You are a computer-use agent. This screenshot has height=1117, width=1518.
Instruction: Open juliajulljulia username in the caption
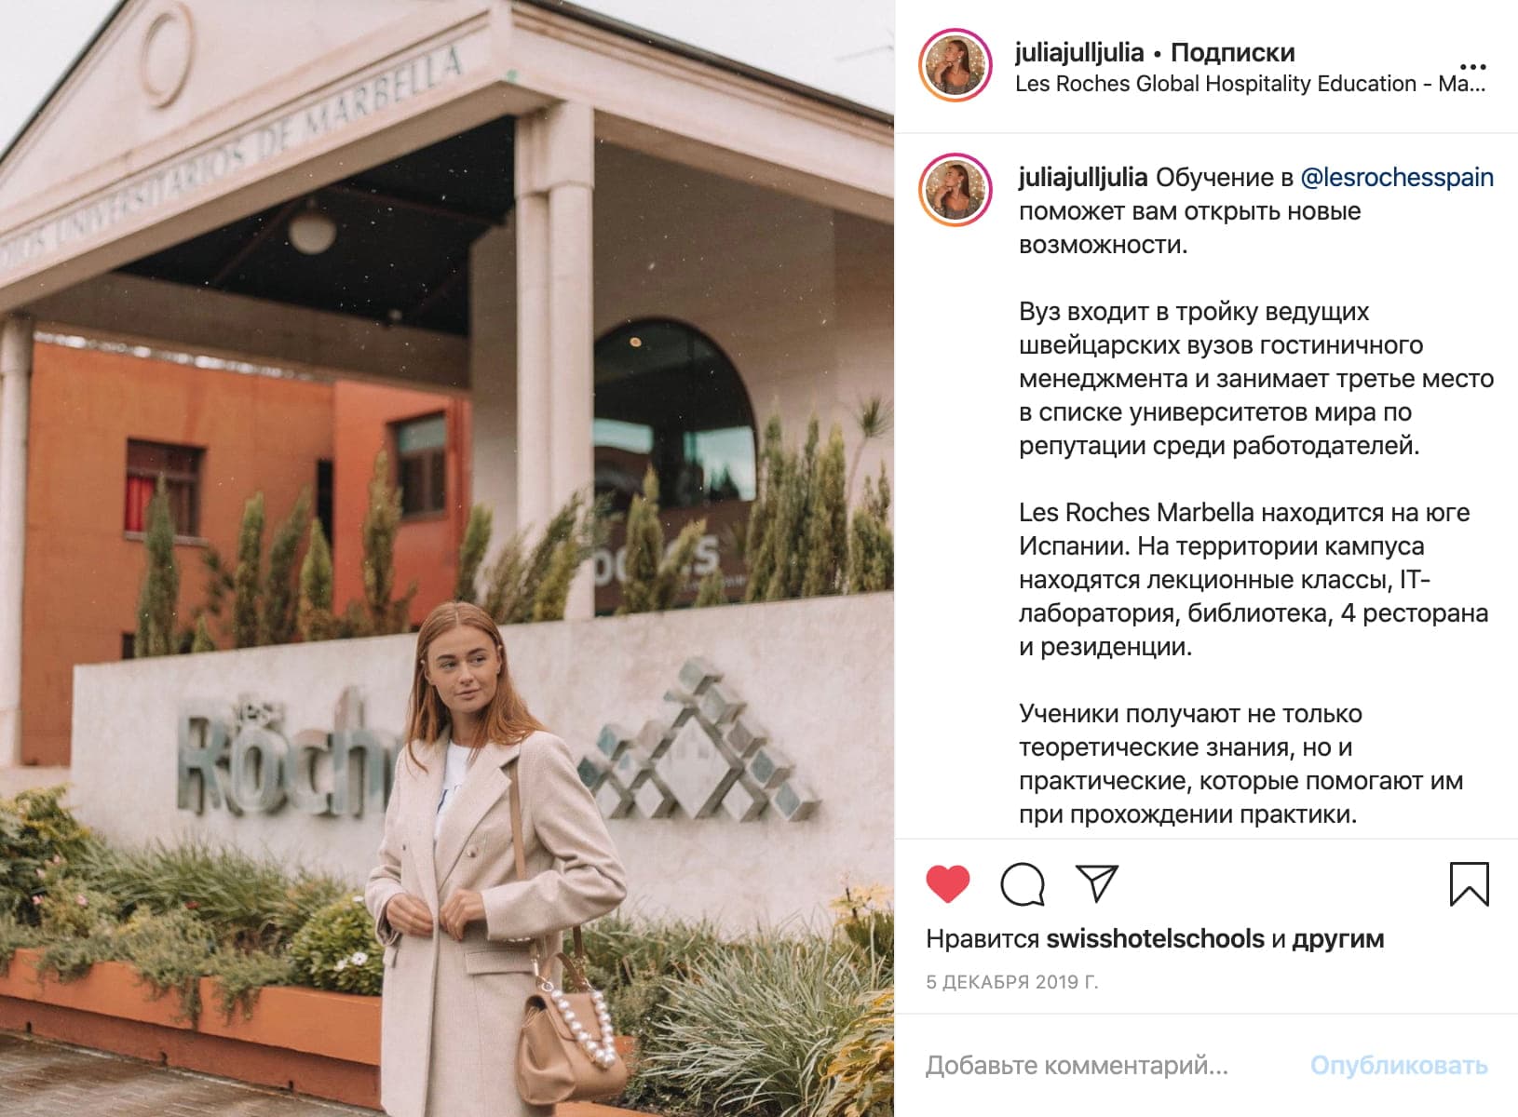coord(1083,177)
